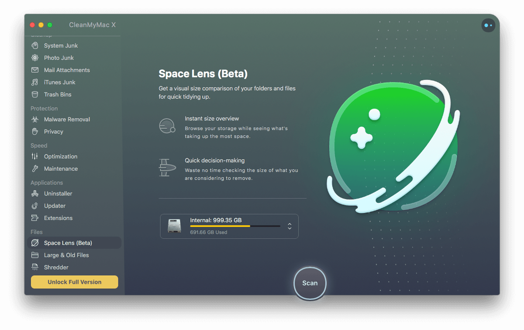Image resolution: width=524 pixels, height=330 pixels.
Task: Open the Uninstaller module
Action: point(74,194)
